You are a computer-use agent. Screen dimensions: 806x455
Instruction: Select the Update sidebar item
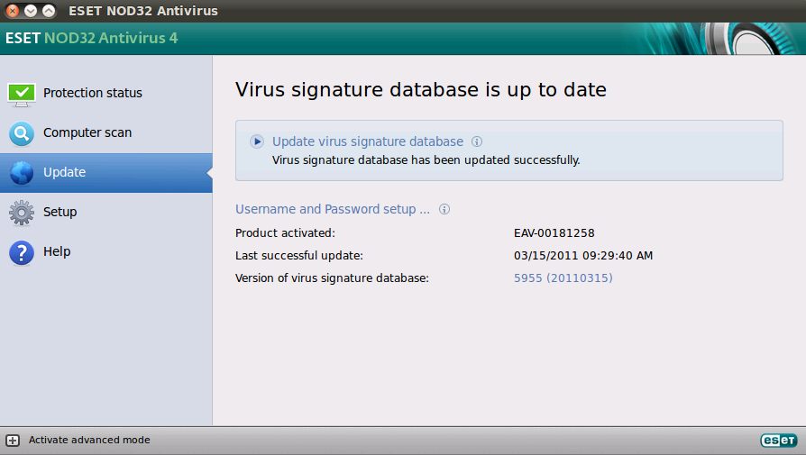[105, 173]
